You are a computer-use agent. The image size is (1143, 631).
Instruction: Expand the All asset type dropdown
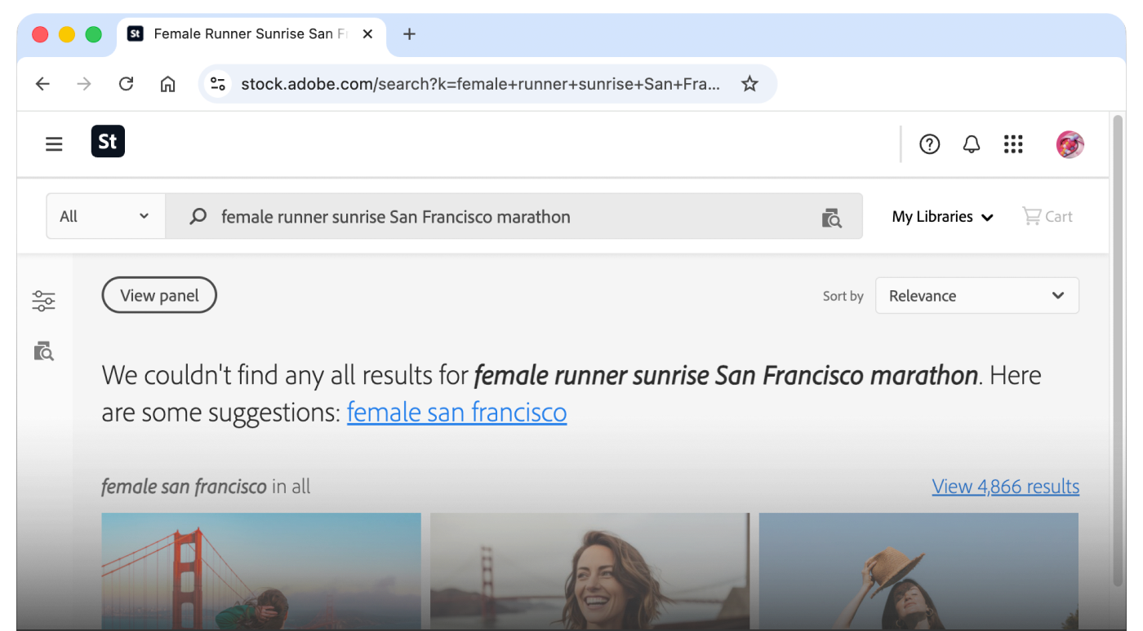pyautogui.click(x=105, y=216)
